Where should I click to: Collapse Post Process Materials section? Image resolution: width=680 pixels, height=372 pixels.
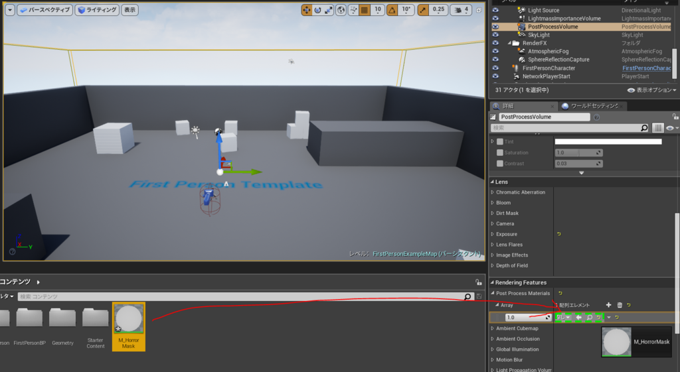[x=492, y=293]
